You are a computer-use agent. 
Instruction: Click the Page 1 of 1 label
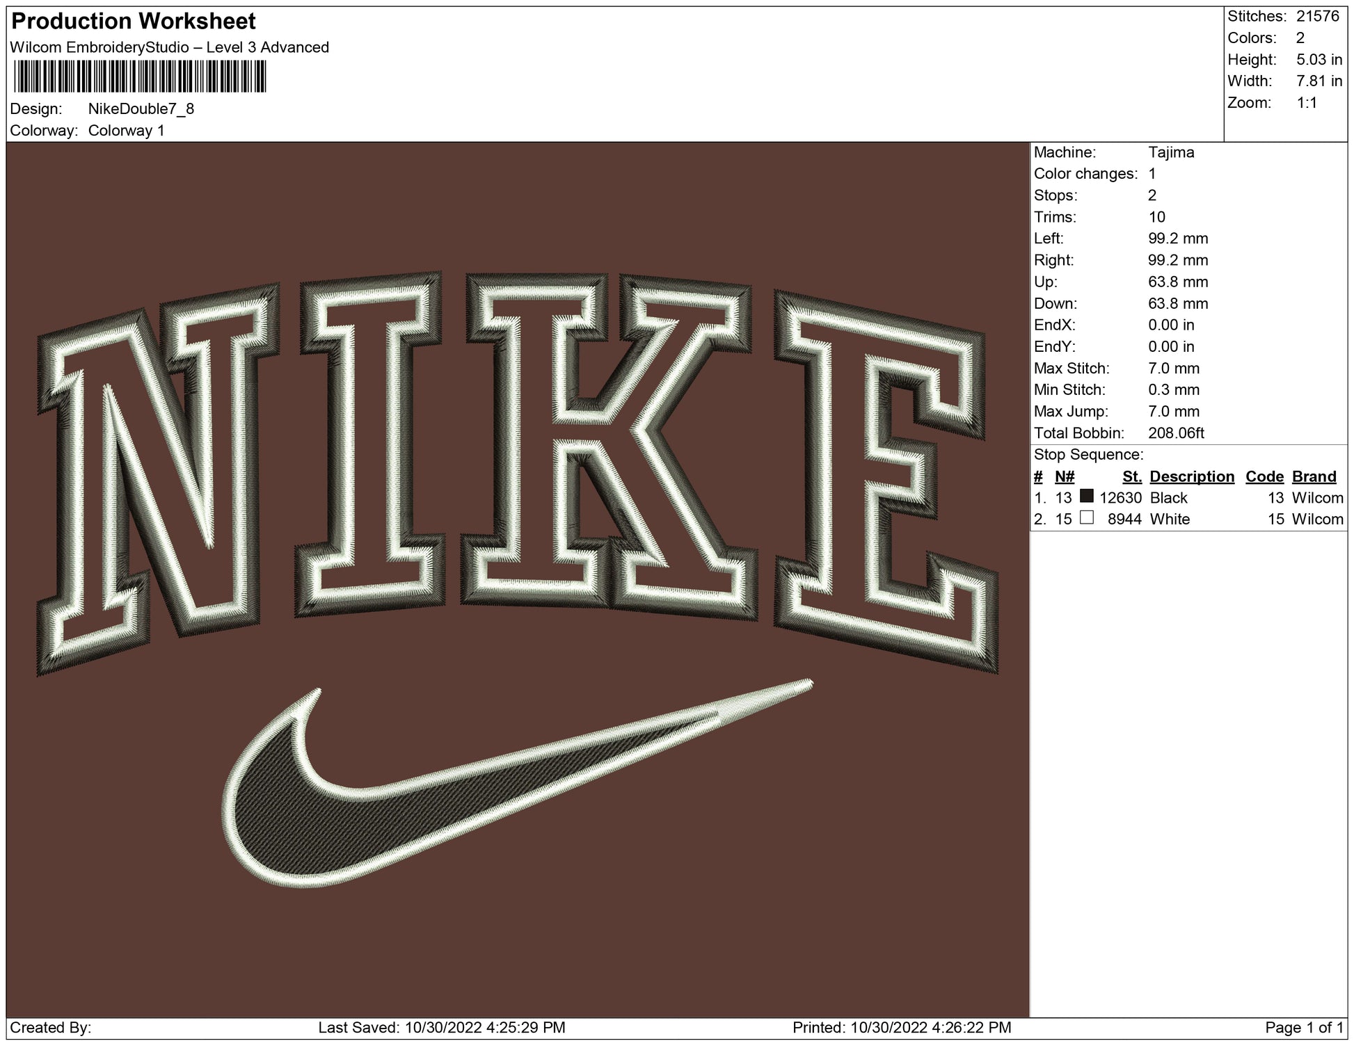tap(1303, 1027)
